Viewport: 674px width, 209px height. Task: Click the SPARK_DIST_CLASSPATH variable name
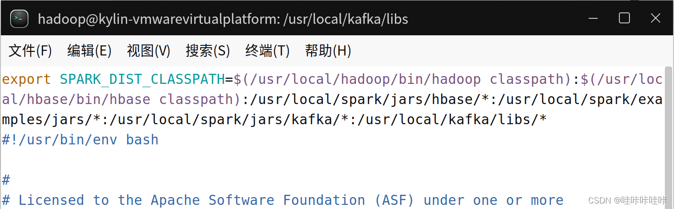point(142,80)
